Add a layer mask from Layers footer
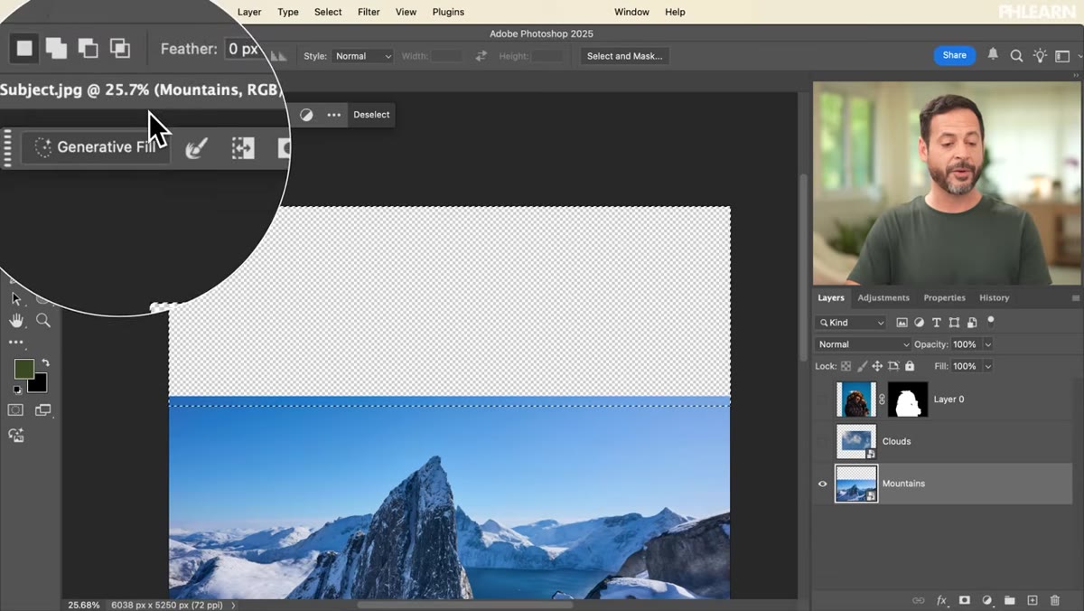The image size is (1084, 611). 964,600
